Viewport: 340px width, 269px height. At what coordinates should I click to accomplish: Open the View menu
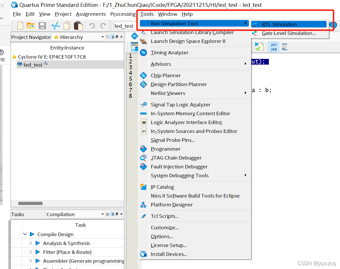click(x=45, y=14)
